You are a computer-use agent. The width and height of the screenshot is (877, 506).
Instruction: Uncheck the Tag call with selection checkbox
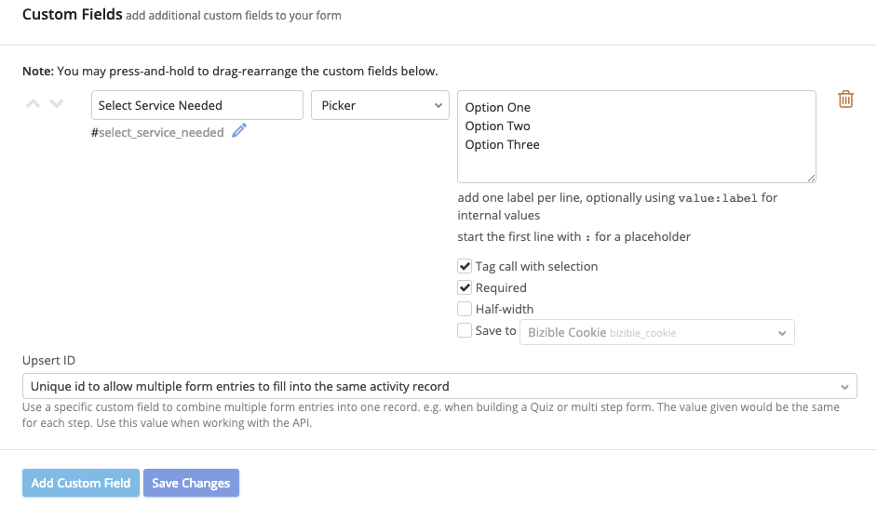coord(465,266)
